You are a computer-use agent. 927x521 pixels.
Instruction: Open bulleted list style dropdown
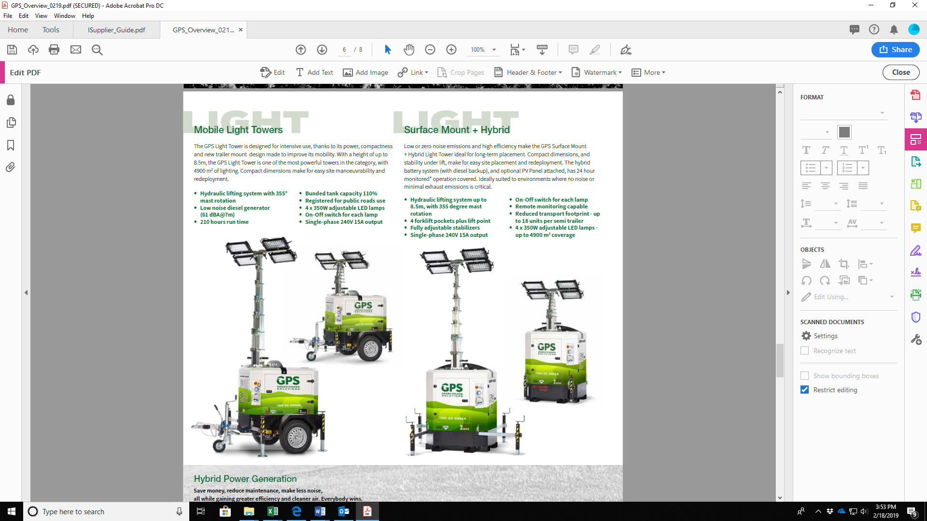coord(826,168)
